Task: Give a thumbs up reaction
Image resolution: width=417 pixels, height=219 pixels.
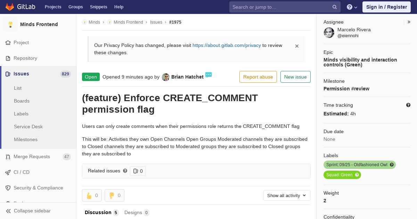Action: coord(92,195)
